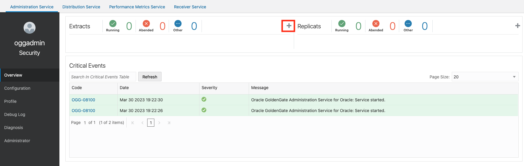This screenshot has width=524, height=166.
Task: Select Overview in the sidebar
Action: [x=30, y=75]
